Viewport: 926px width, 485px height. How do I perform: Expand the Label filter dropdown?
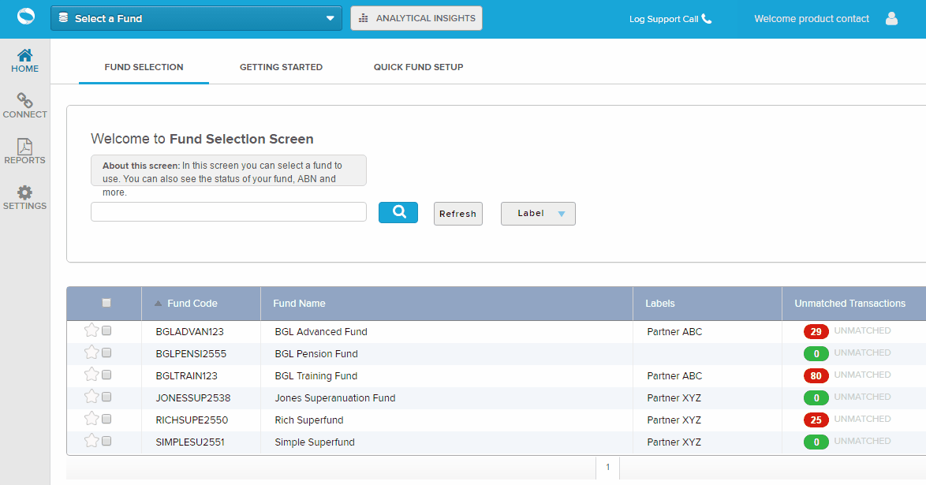(x=538, y=214)
